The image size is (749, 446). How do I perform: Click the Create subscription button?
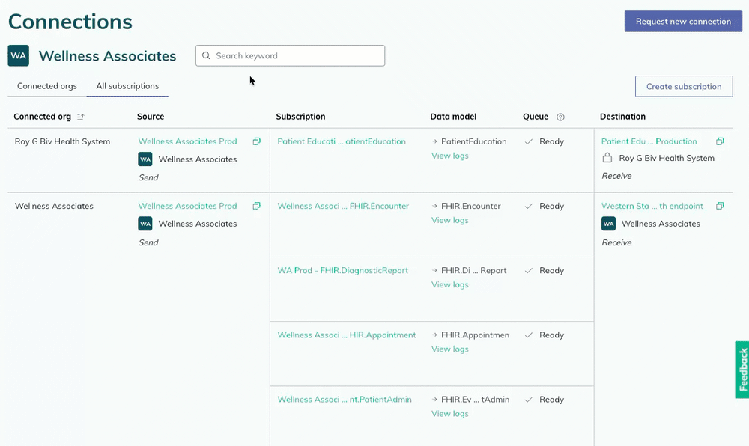coord(683,86)
